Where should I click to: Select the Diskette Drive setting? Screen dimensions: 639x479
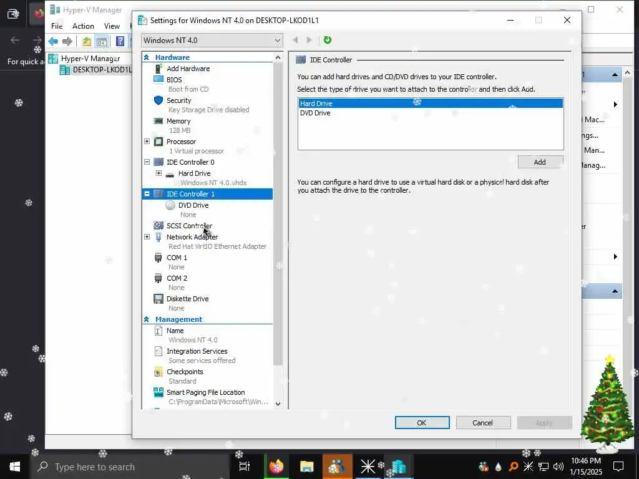pyautogui.click(x=187, y=299)
